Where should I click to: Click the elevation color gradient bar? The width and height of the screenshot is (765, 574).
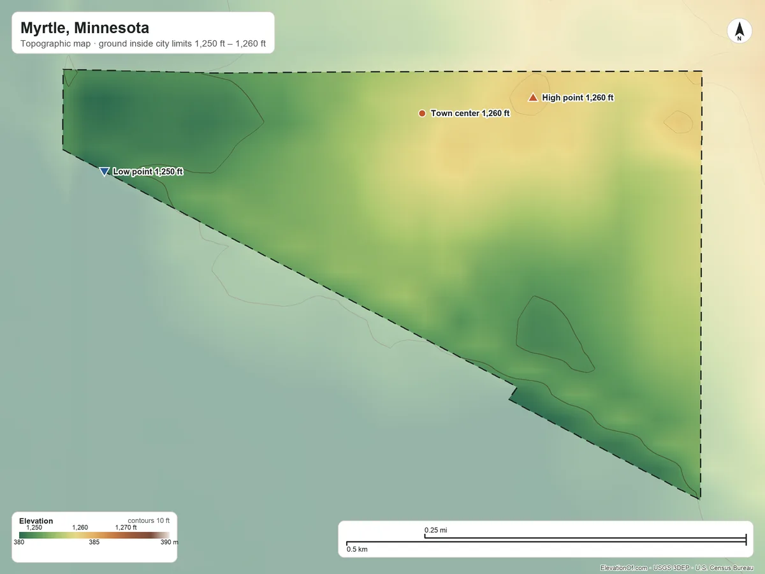click(94, 535)
